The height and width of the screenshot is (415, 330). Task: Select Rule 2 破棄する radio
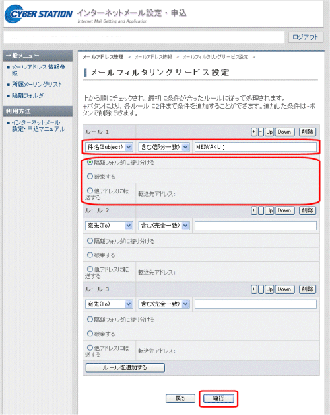coord(90,255)
